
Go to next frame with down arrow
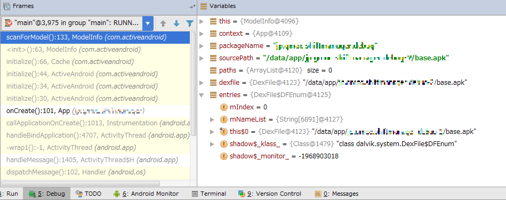(x=176, y=23)
